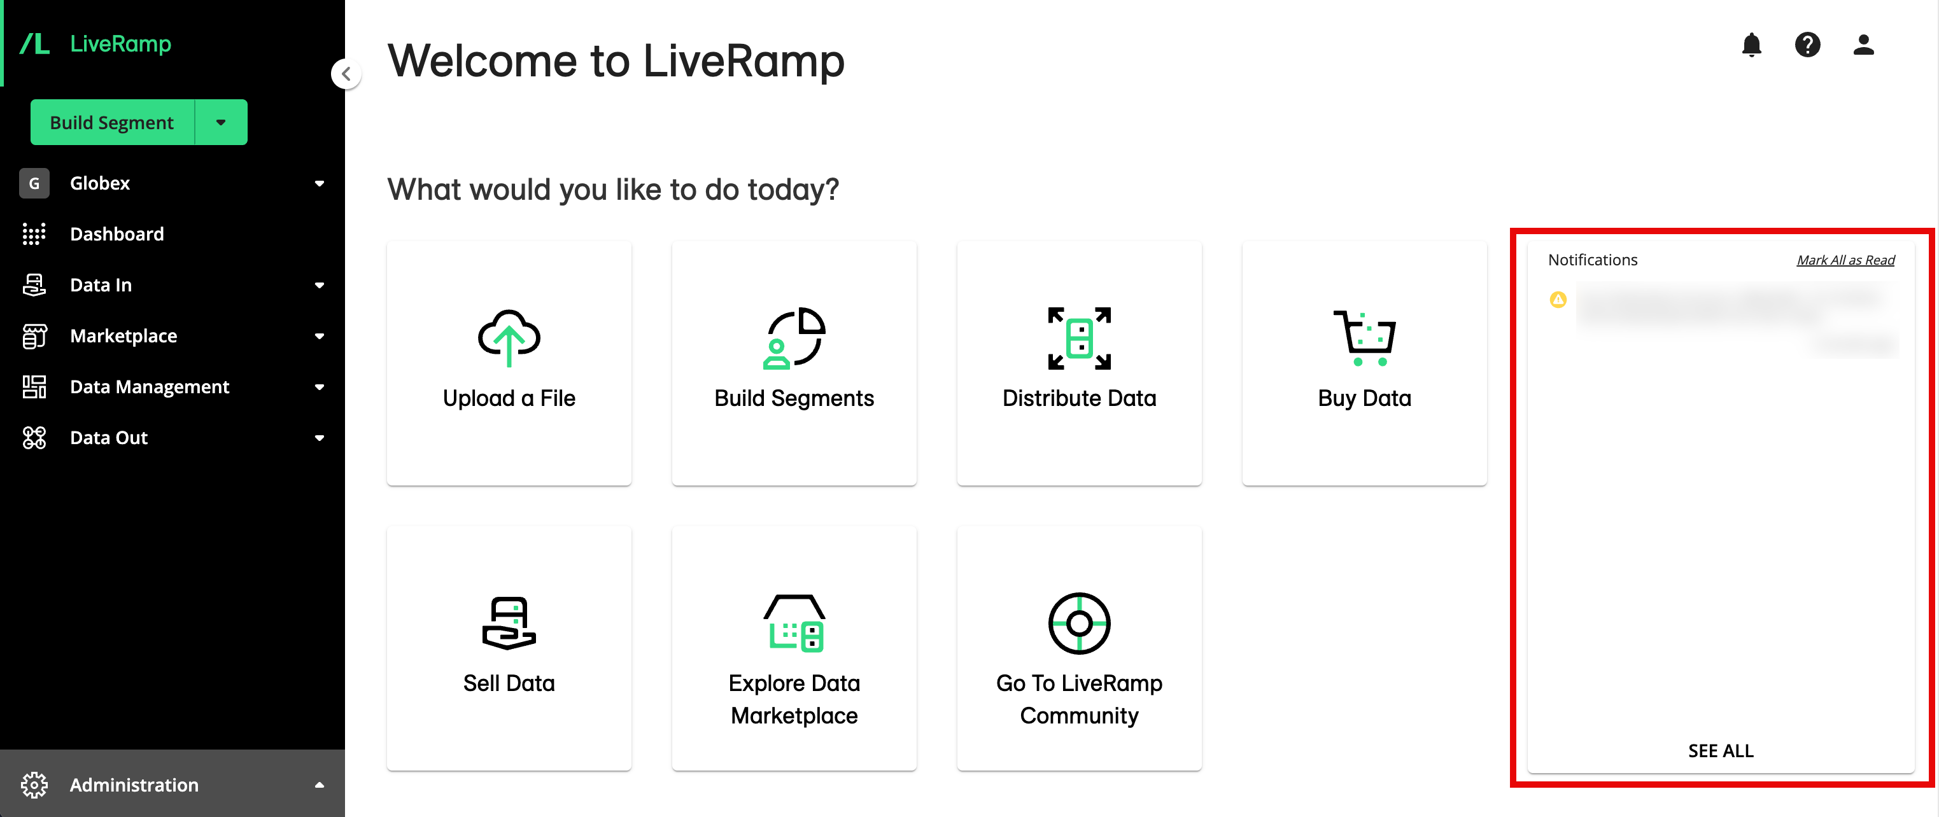This screenshot has width=1939, height=817.
Task: Expand the Data Management menu arrow
Action: [x=319, y=387]
